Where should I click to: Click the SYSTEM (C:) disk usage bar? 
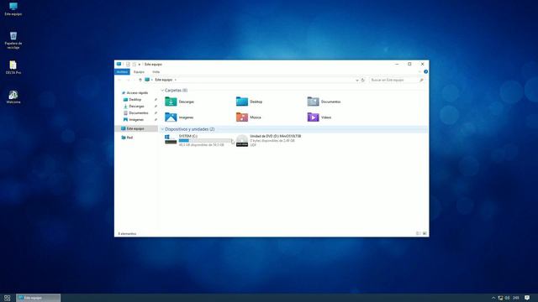205,140
